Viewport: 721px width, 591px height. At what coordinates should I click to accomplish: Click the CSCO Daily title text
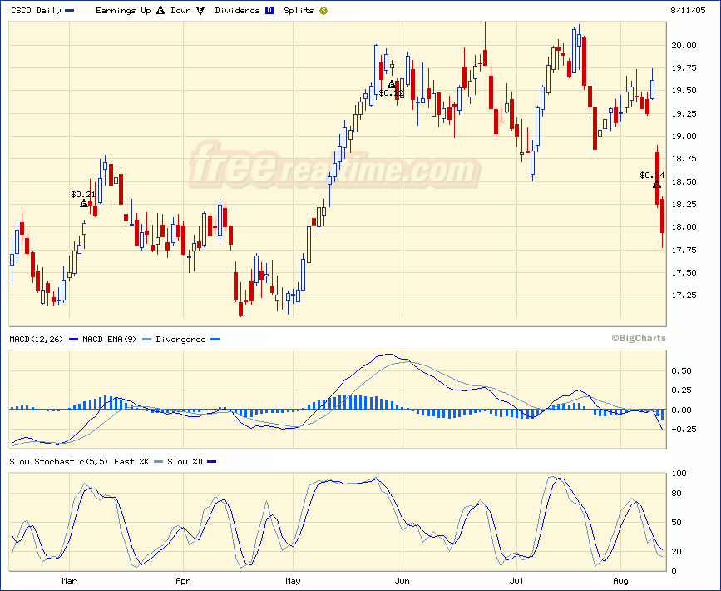[36, 11]
